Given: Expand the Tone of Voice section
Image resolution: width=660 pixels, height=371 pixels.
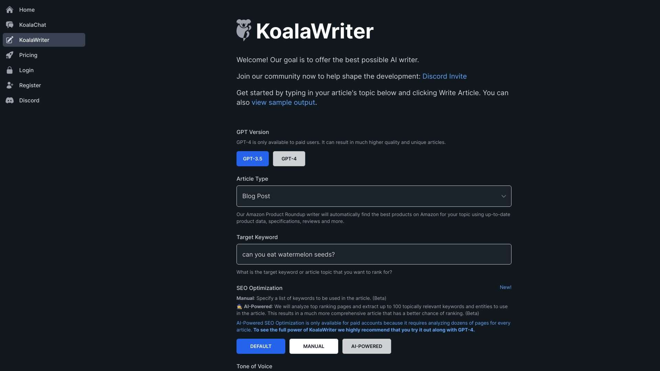Looking at the screenshot, I should (254, 366).
